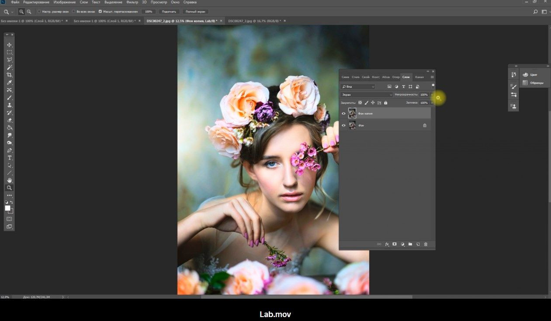Click the delete layer trash icon

click(426, 244)
